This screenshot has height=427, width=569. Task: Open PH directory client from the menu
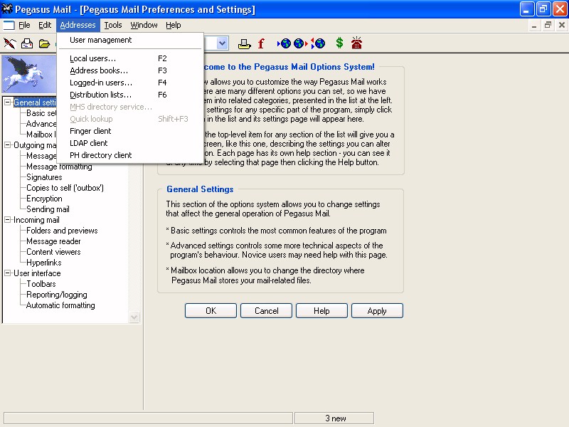click(x=129, y=155)
